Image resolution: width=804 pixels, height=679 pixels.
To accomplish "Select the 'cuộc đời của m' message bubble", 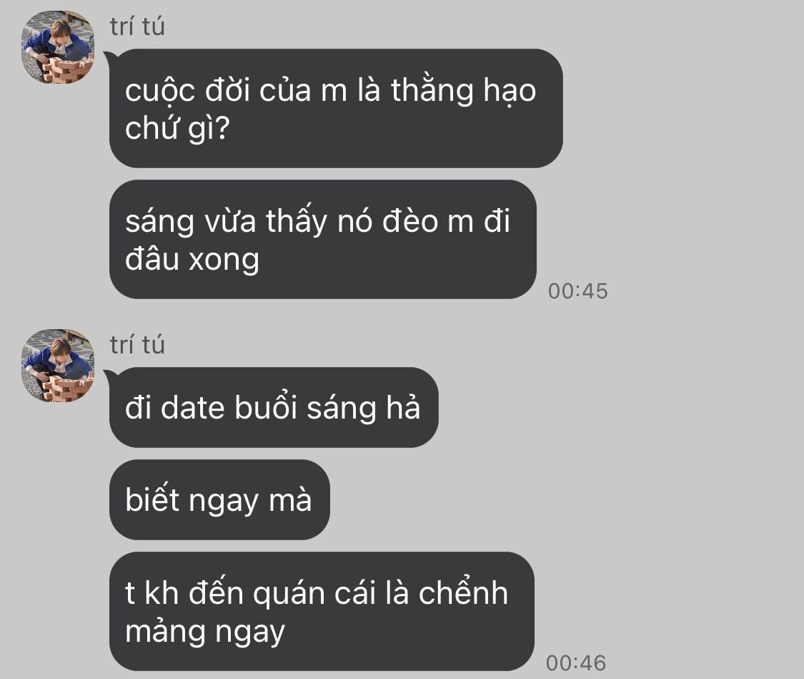I will 336,108.
